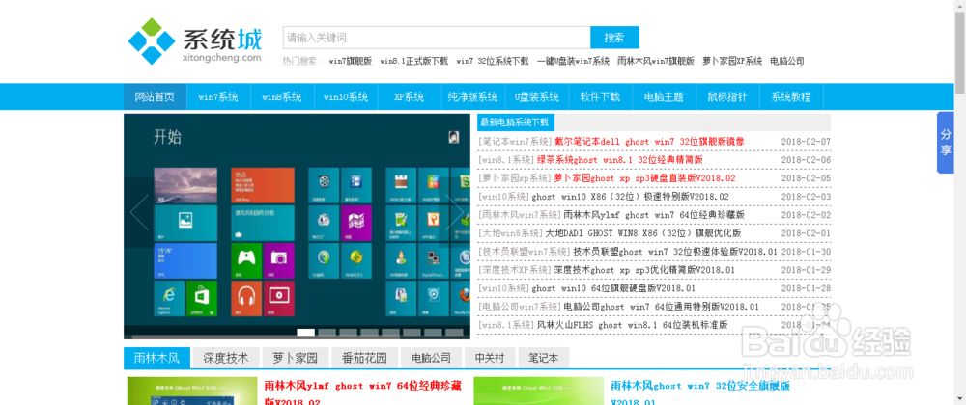The image size is (966, 405).
Task: Open 深度技术ghost xp sp3优化精简版 link
Action: point(643,270)
